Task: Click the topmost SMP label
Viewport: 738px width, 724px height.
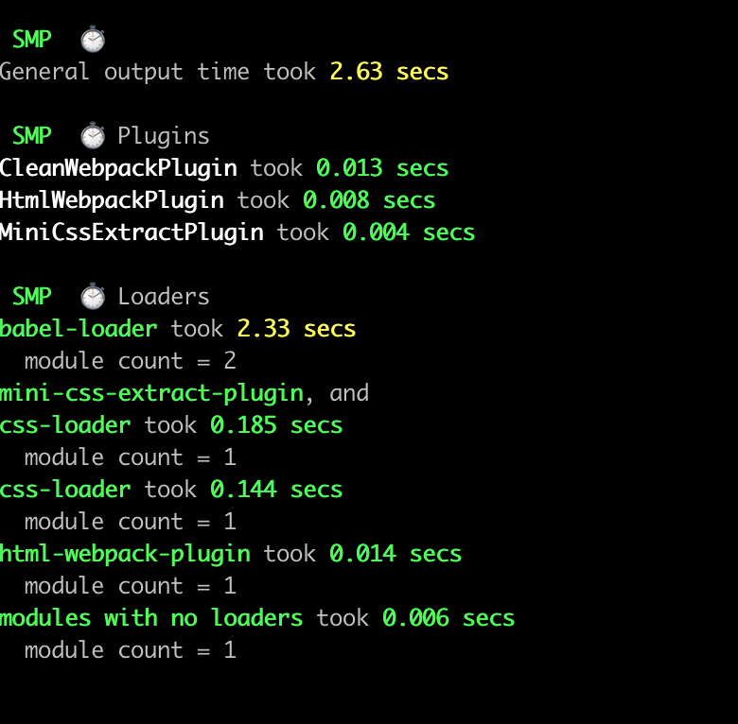Action: click(x=32, y=40)
